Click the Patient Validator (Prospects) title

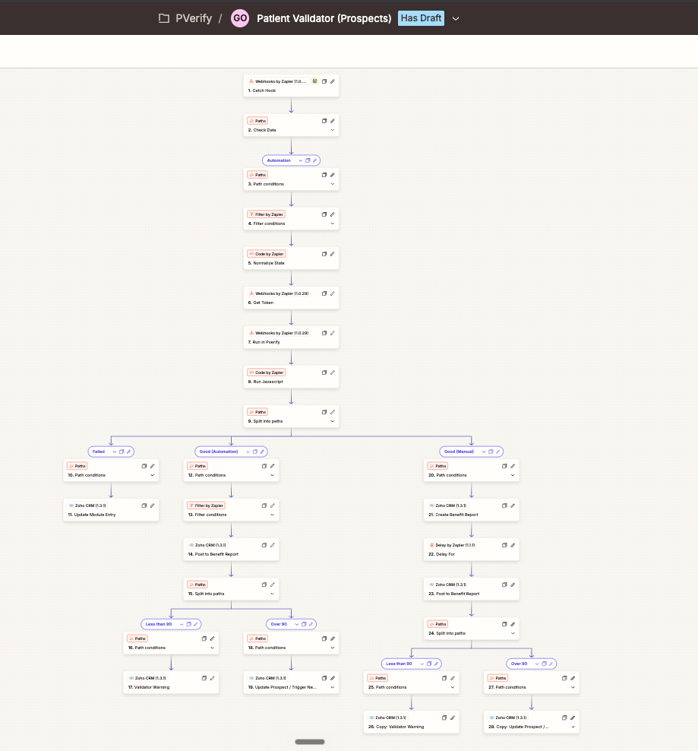coord(324,18)
